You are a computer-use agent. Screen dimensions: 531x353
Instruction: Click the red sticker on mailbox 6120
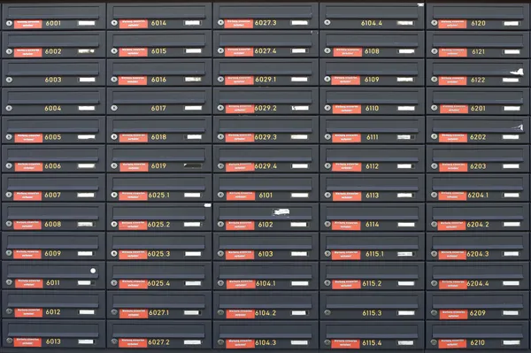(x=452, y=24)
